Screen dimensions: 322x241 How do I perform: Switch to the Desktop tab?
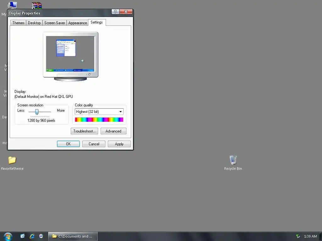34,23
